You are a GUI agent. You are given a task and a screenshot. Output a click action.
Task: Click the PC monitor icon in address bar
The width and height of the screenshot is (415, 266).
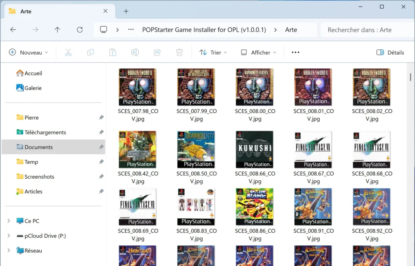pyautogui.click(x=103, y=30)
